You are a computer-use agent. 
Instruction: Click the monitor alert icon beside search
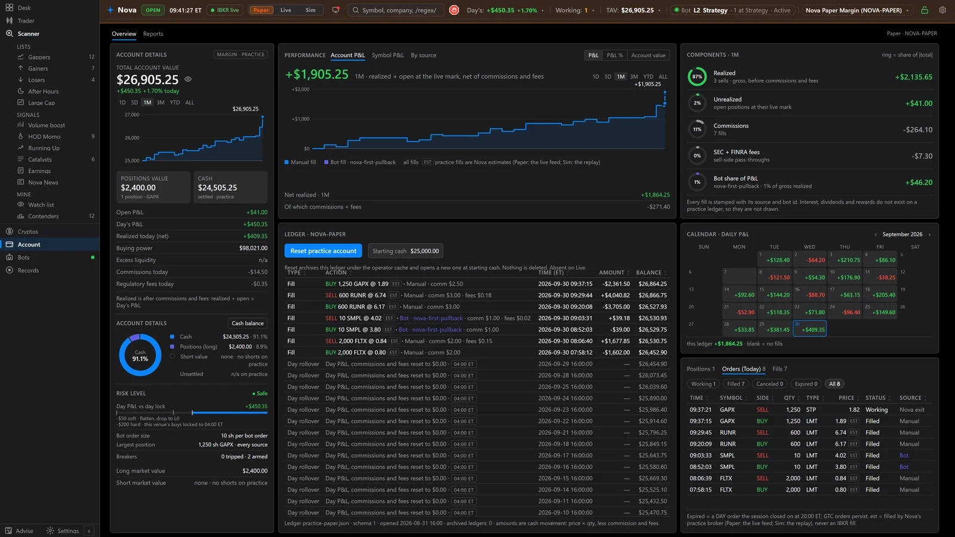coord(335,10)
